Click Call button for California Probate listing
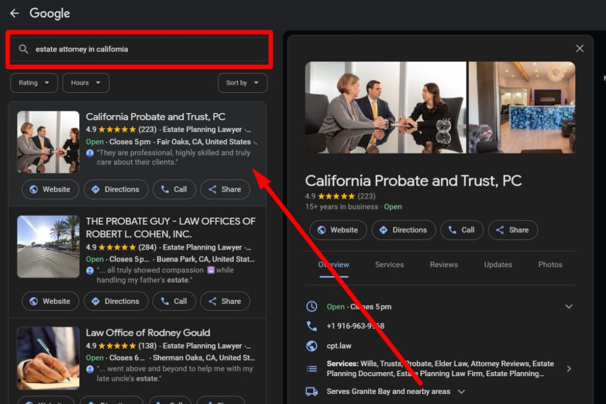The height and width of the screenshot is (404, 606). [174, 189]
